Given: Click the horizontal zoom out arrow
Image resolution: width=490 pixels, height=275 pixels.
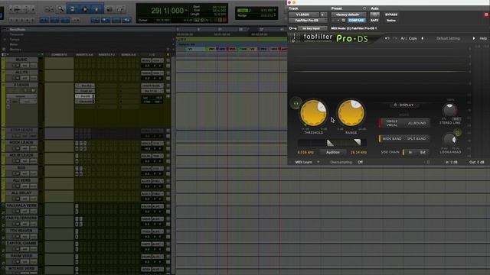Looking at the screenshot, I should pos(11,10).
